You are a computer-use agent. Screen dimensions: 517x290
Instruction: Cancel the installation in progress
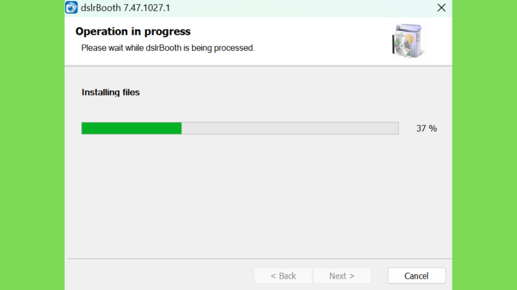coord(417,275)
